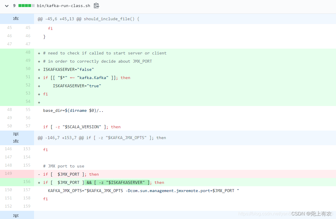The height and width of the screenshot is (219, 336).
Task: Collapse the bin/kafka-run-class.sh diff with the chevron
Action: click(x=6, y=5)
